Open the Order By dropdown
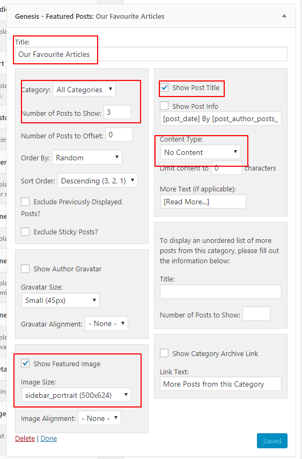The height and width of the screenshot is (459, 302). 87,158
